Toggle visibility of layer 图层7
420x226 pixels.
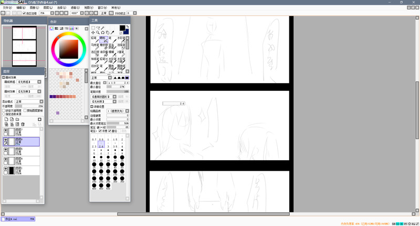[6, 131]
